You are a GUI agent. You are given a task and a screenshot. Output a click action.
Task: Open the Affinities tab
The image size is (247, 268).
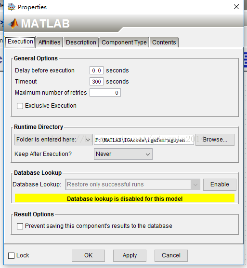click(x=50, y=42)
